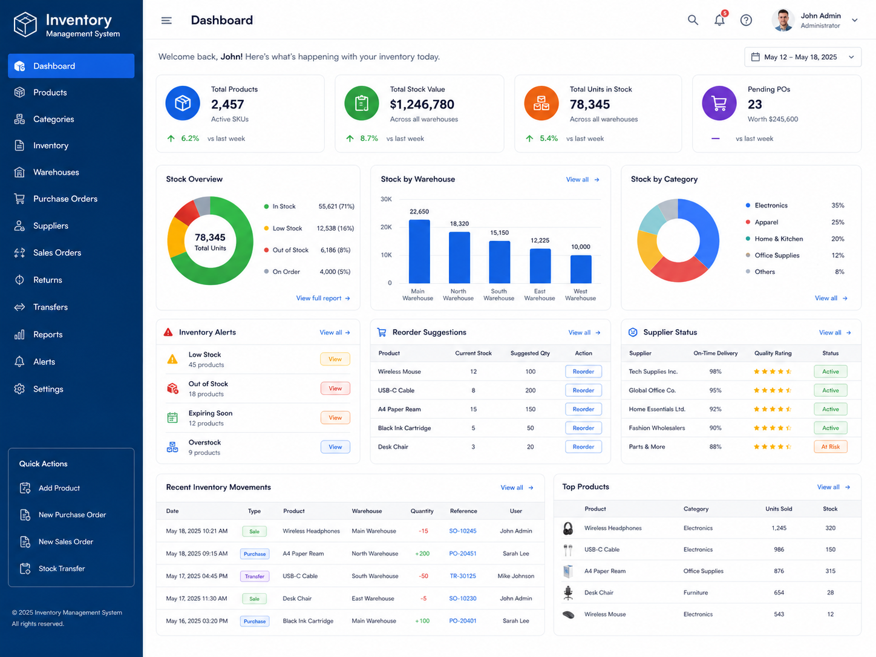This screenshot has height=657, width=876.
Task: Click the Sales Orders arrows icon
Action: tap(19, 253)
